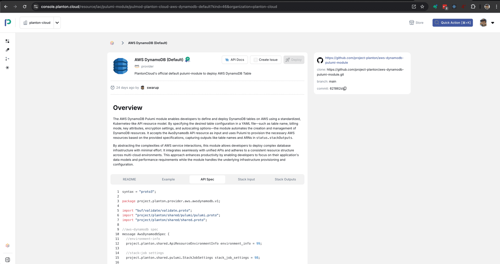Open the git branch icon in sidebar
Viewport: 500px width, 264px height.
point(7,59)
